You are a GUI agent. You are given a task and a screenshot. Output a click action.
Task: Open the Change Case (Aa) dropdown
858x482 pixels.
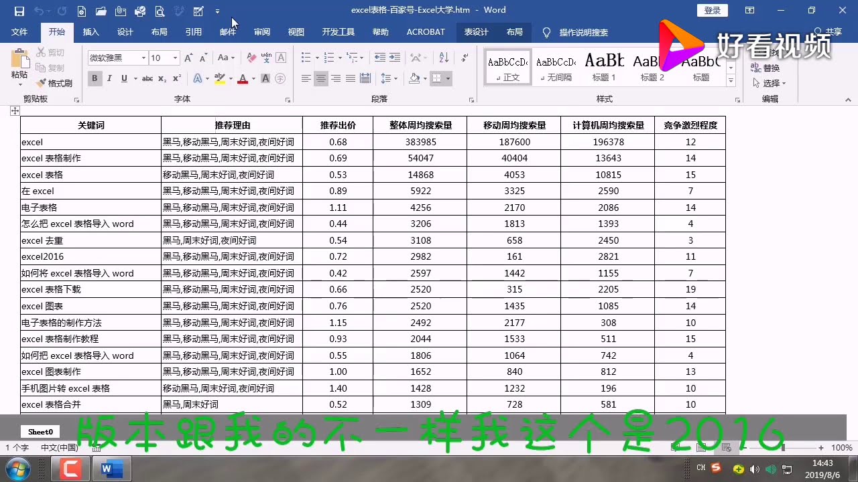point(226,58)
